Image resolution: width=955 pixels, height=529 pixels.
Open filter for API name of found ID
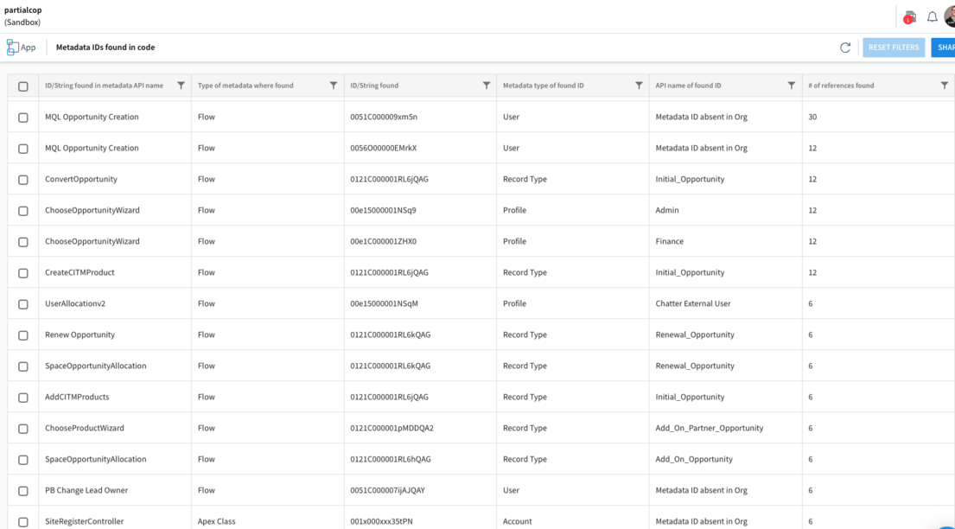[791, 85]
